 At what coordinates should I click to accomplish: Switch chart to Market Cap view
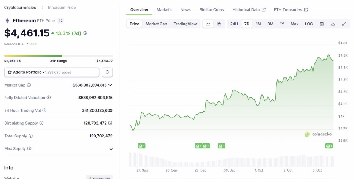pyautogui.click(x=156, y=24)
